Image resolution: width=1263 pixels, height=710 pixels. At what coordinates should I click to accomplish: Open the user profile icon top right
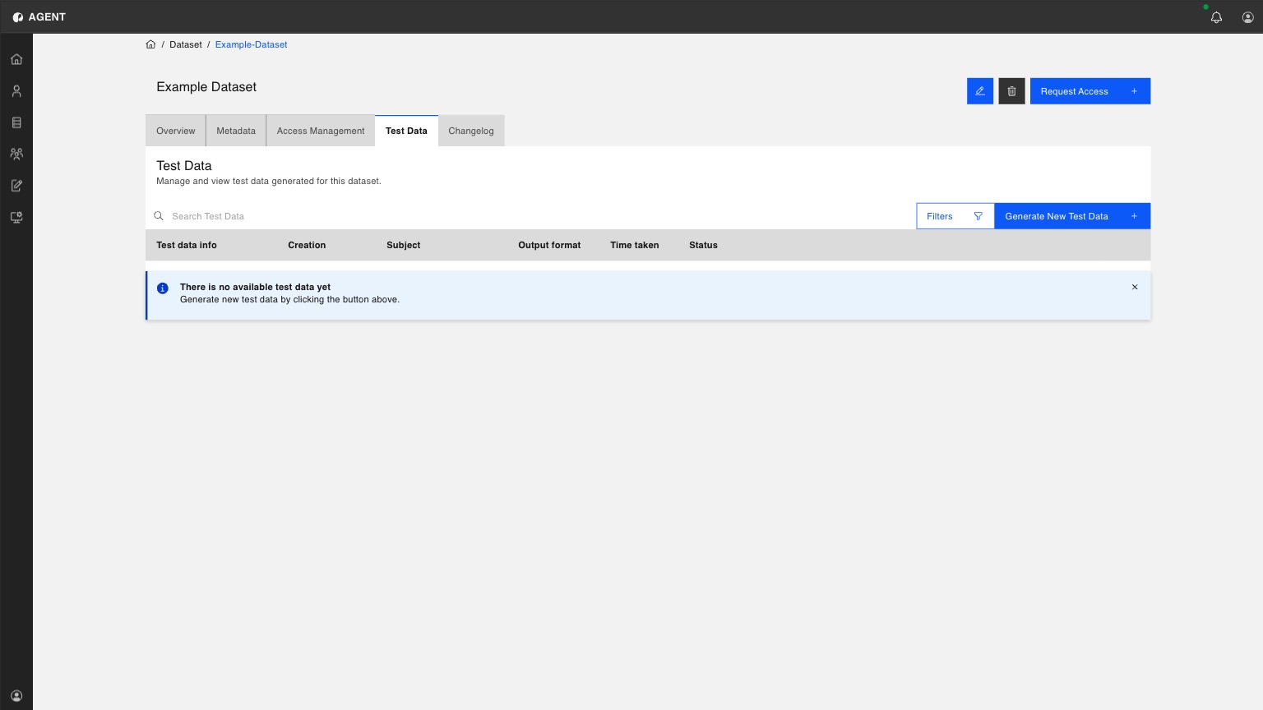(1247, 17)
